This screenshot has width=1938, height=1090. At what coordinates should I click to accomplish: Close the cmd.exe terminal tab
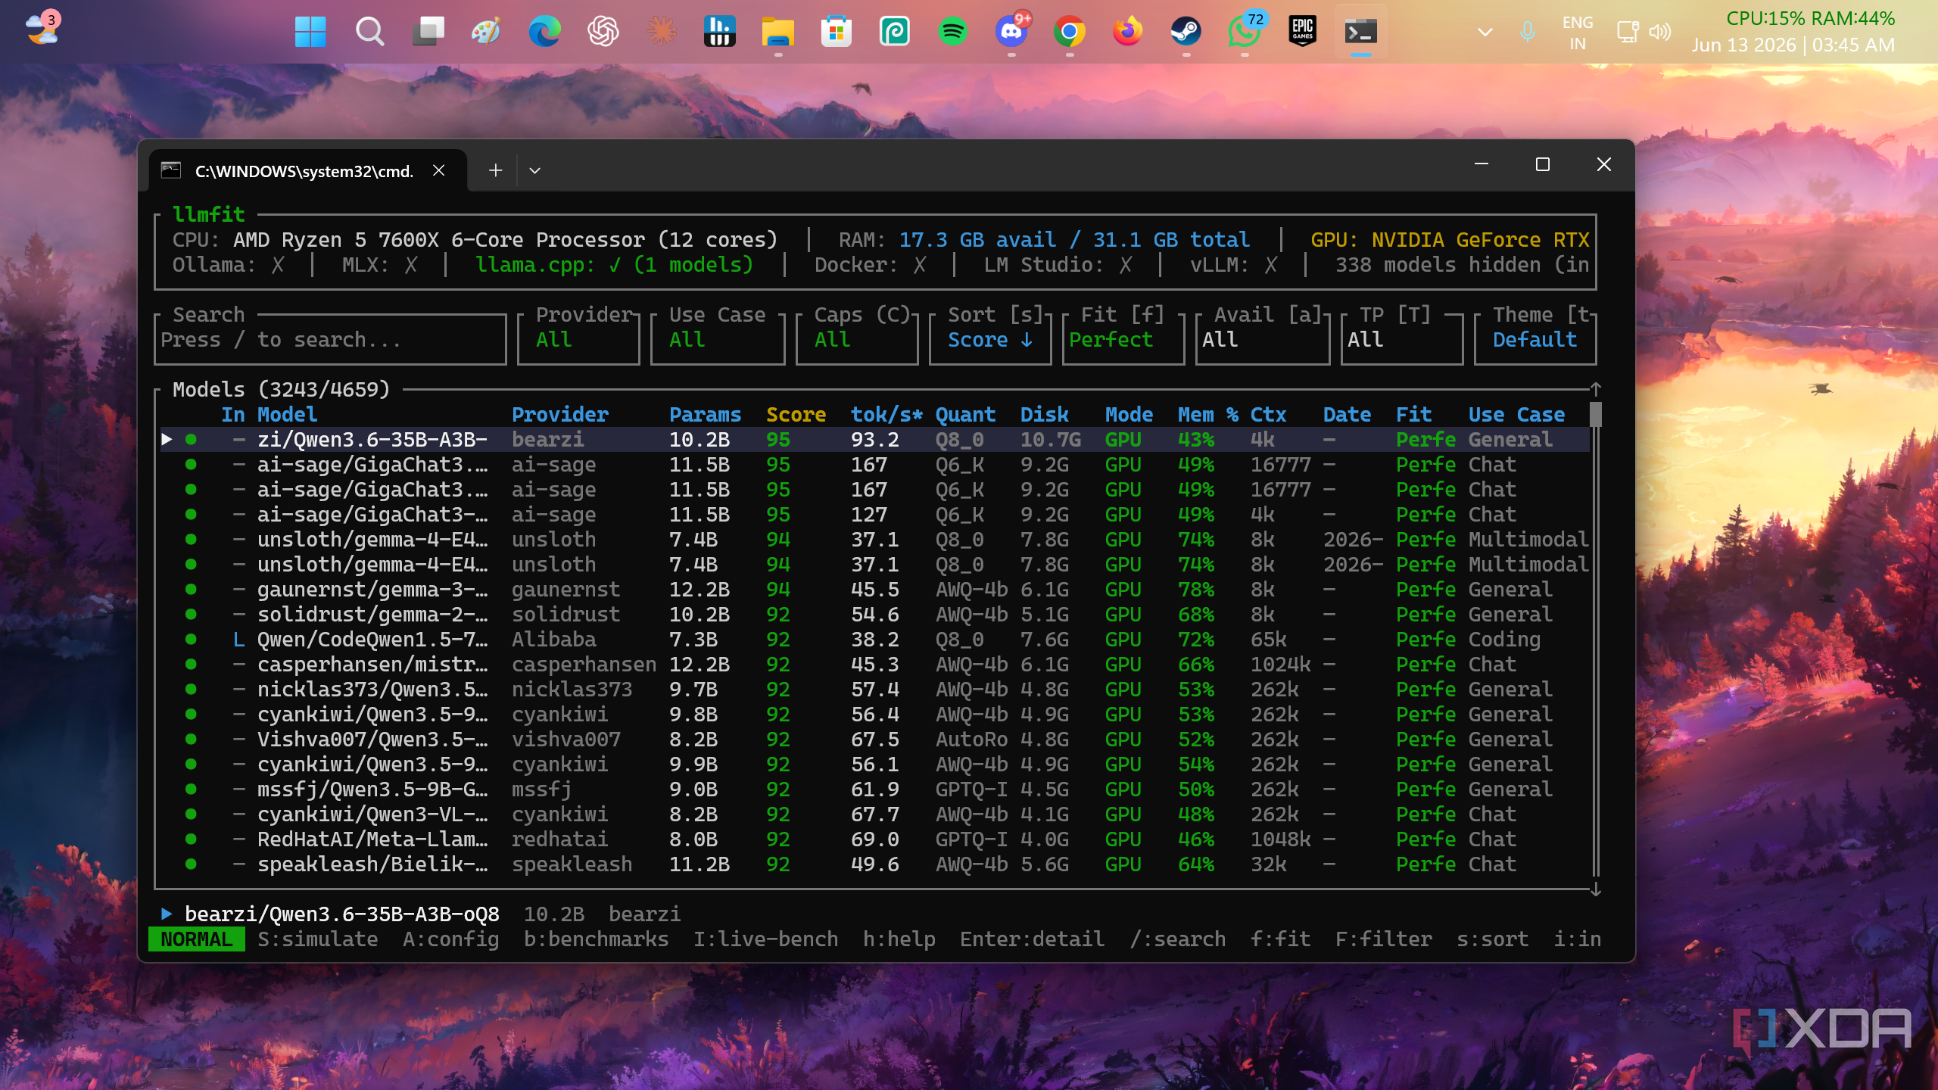coord(438,171)
